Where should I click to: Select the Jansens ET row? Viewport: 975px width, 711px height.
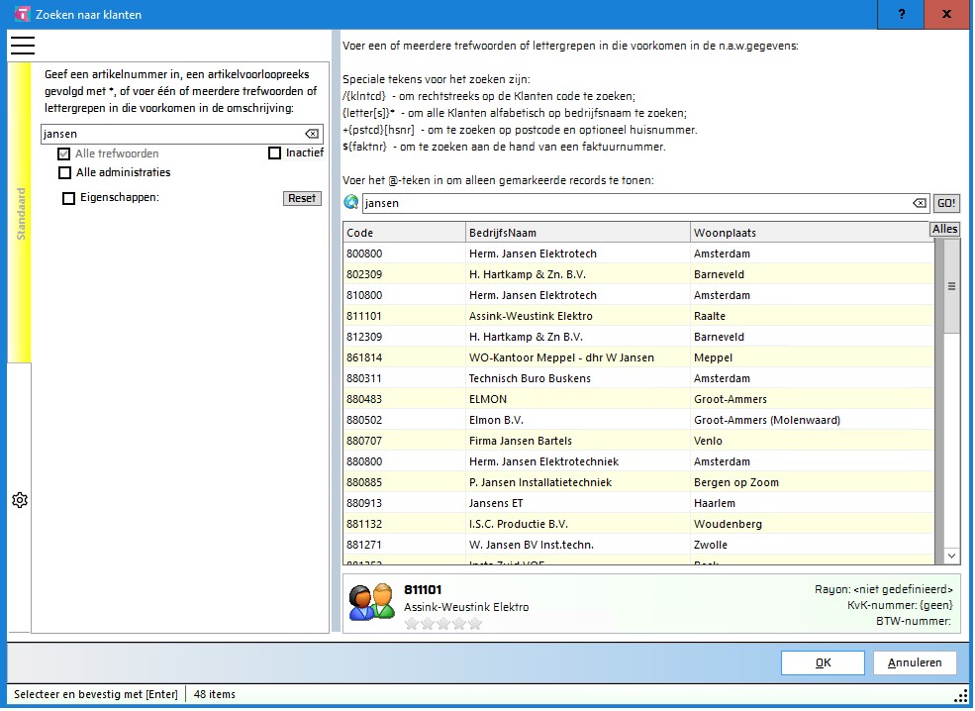638,503
